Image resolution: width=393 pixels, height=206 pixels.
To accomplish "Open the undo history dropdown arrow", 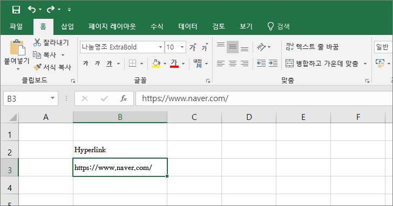I will coord(40,10).
